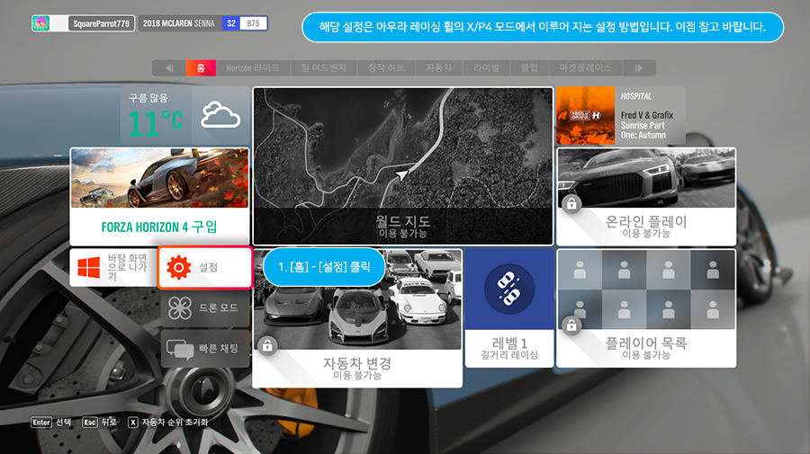Click the lock icon on 자동차 변경

tap(268, 345)
